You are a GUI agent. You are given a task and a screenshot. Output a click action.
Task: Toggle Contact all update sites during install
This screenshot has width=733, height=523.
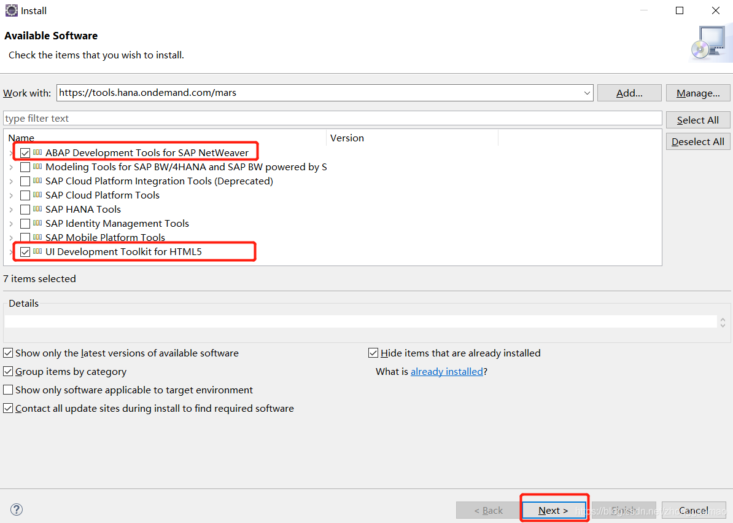[8, 409]
